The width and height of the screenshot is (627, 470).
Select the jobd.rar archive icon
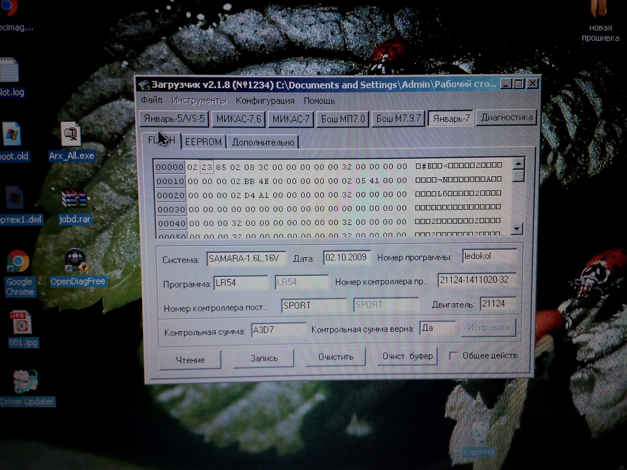click(x=74, y=199)
